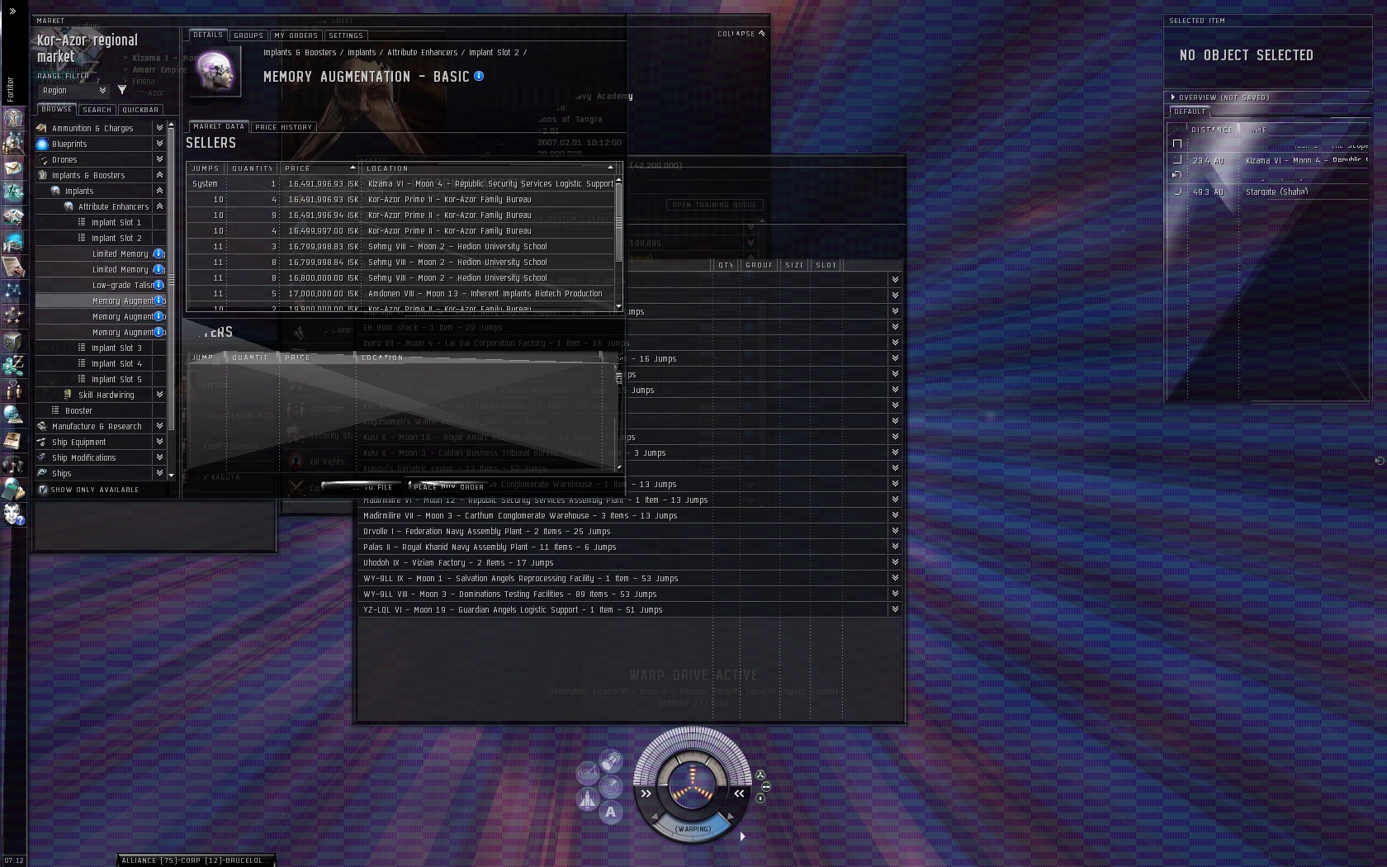Click the HUD speed gauge (Warping) bar
The image size is (1387, 867).
tap(693, 828)
